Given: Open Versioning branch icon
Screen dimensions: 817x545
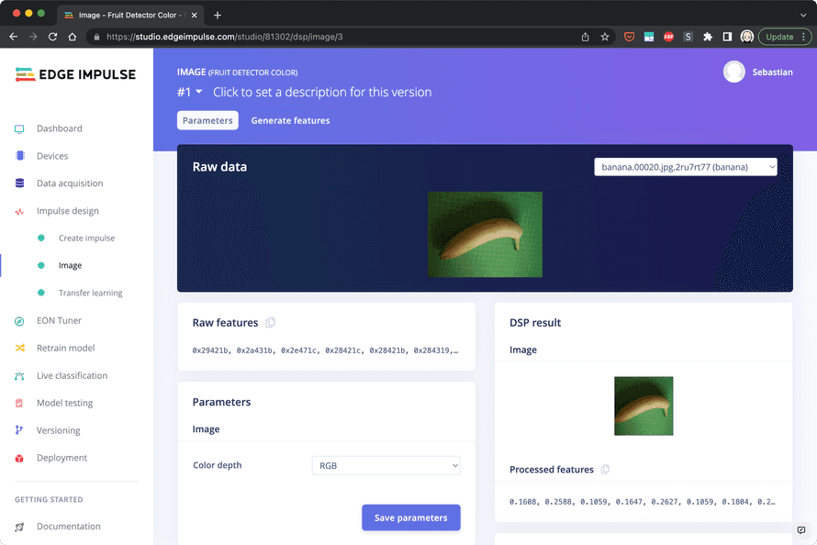Looking at the screenshot, I should pyautogui.click(x=19, y=430).
